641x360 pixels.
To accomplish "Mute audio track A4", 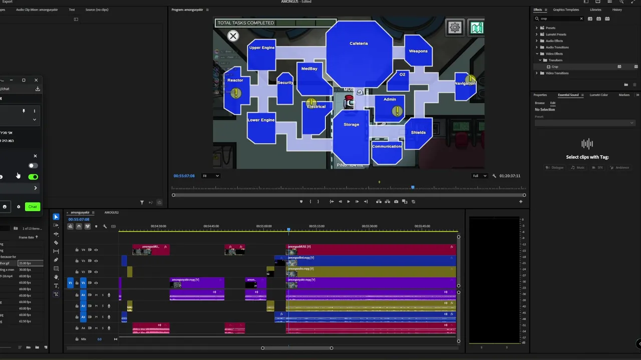I will point(96,328).
